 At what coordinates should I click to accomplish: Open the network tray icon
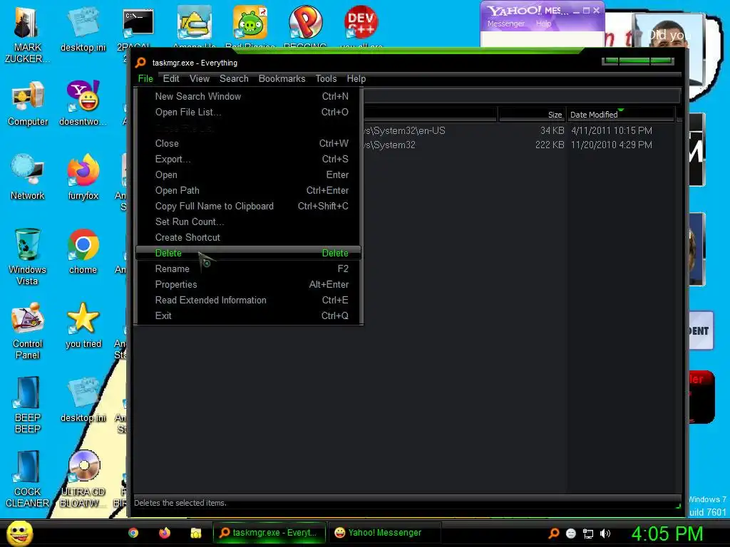[x=588, y=533]
